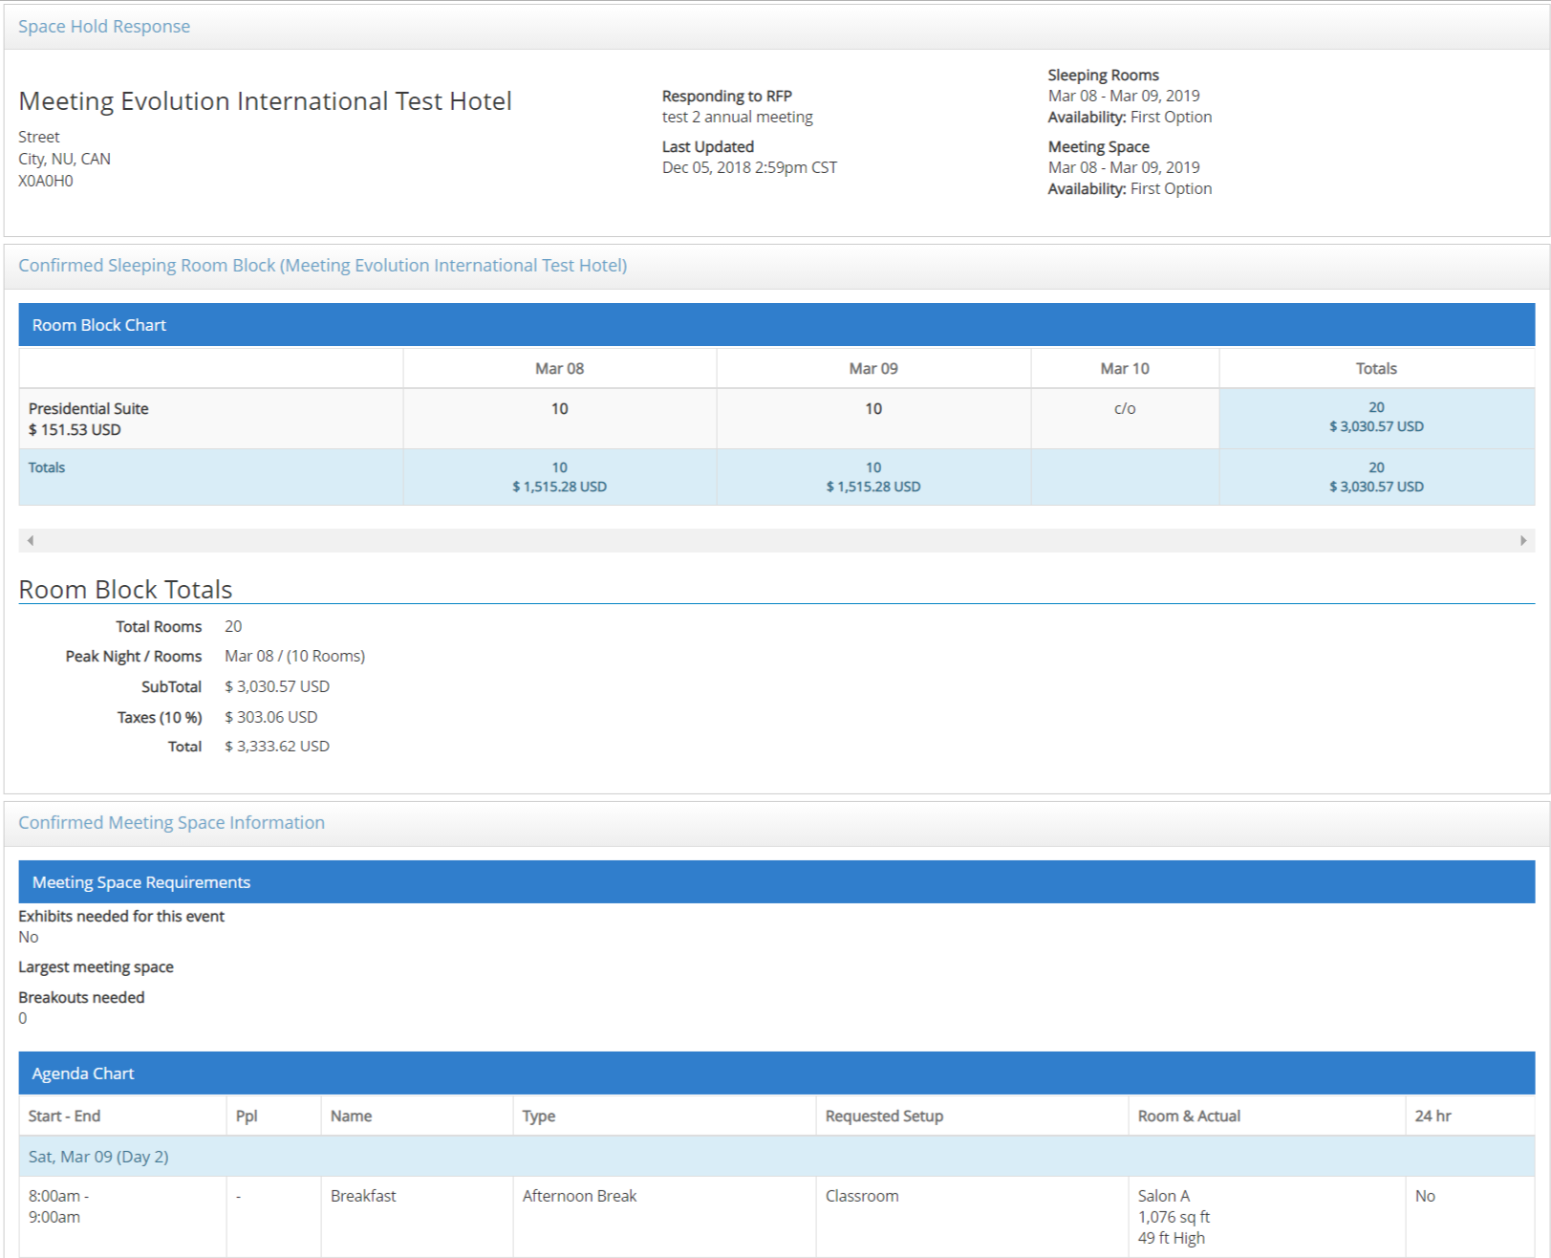Click the right arrow of the horizontal scrollbar
This screenshot has height=1258, width=1551.
click(1522, 541)
